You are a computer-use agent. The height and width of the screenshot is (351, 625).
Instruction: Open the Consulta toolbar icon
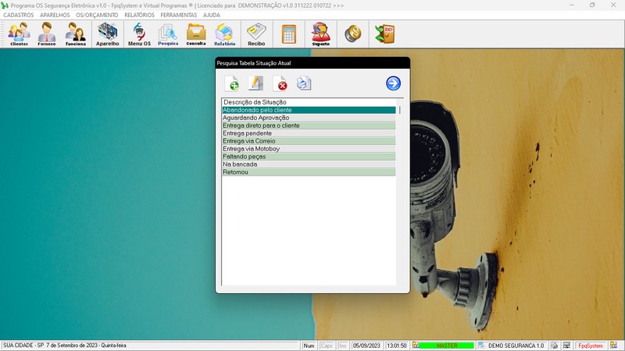click(196, 34)
